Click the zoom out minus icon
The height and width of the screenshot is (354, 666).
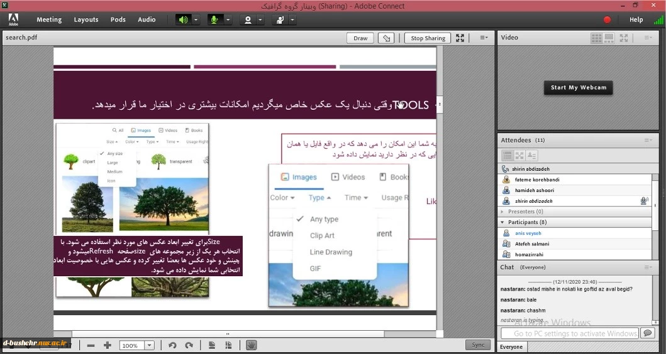(x=91, y=345)
